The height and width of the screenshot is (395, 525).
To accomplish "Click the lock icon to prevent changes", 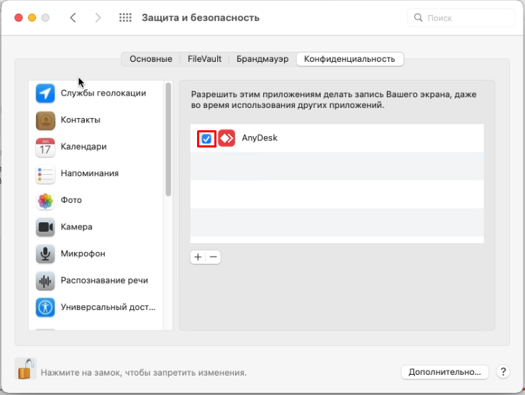I will tap(26, 370).
